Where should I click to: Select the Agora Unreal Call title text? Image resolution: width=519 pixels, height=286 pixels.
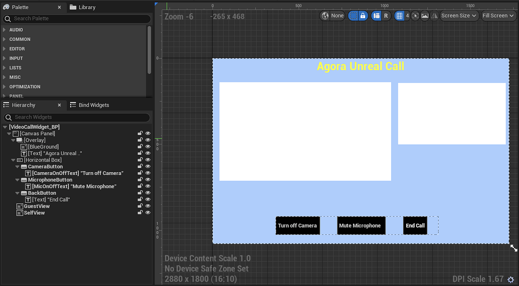tap(360, 66)
